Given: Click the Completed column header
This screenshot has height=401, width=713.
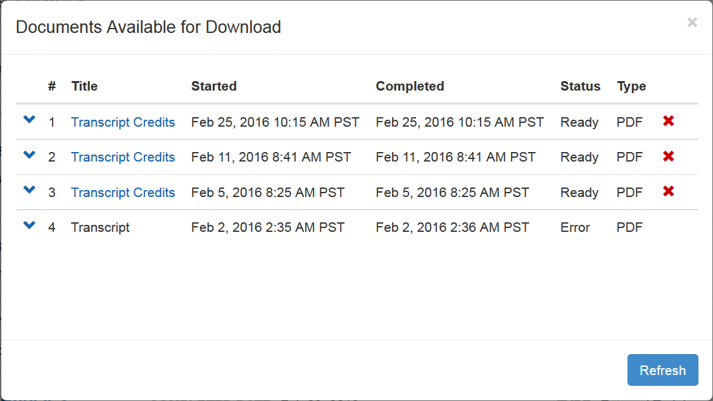Looking at the screenshot, I should (x=410, y=86).
